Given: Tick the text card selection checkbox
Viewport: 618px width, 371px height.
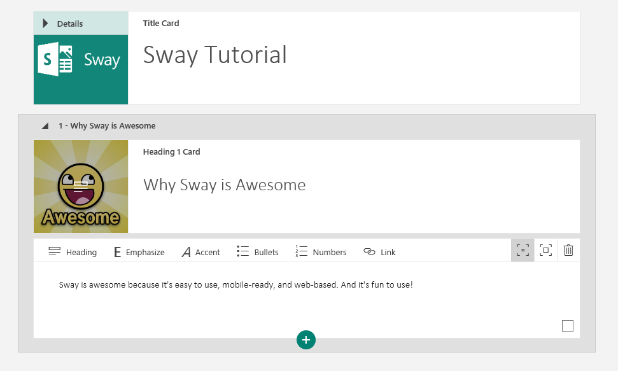Looking at the screenshot, I should (568, 326).
